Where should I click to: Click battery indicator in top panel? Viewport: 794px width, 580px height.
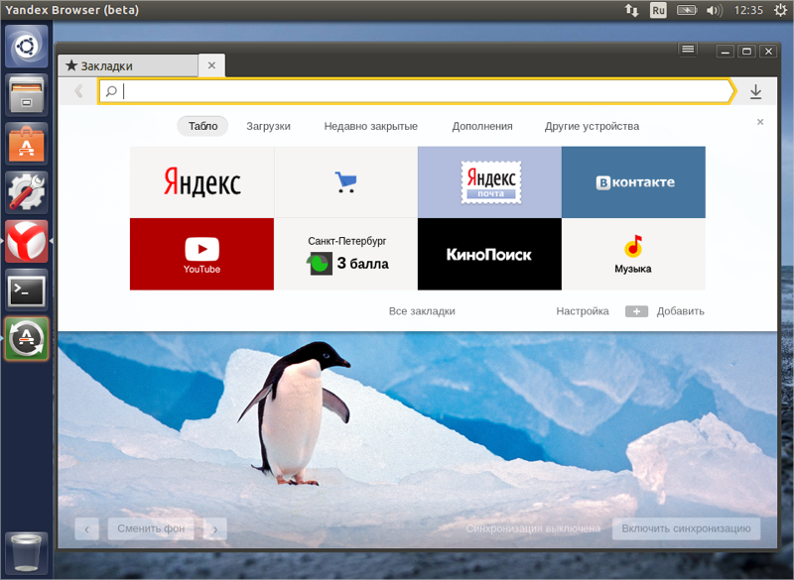[x=687, y=10]
